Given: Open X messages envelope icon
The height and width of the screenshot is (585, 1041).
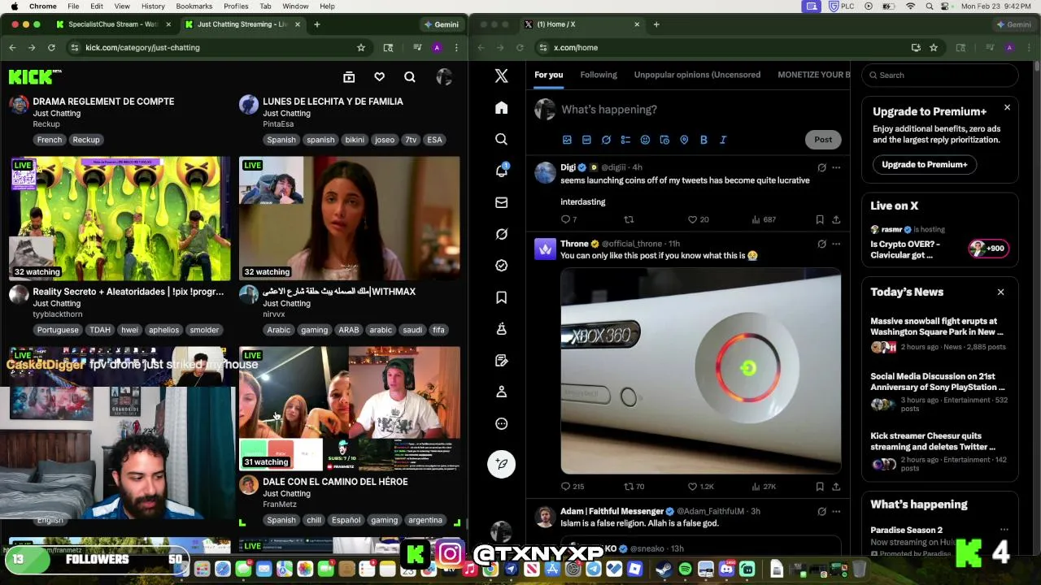Looking at the screenshot, I should click(x=501, y=202).
